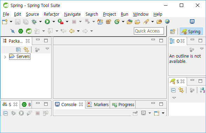Image resolution: width=206 pixels, height=133 pixels.
Task: Open the New Console View dropdown arrow
Action: [163, 113]
